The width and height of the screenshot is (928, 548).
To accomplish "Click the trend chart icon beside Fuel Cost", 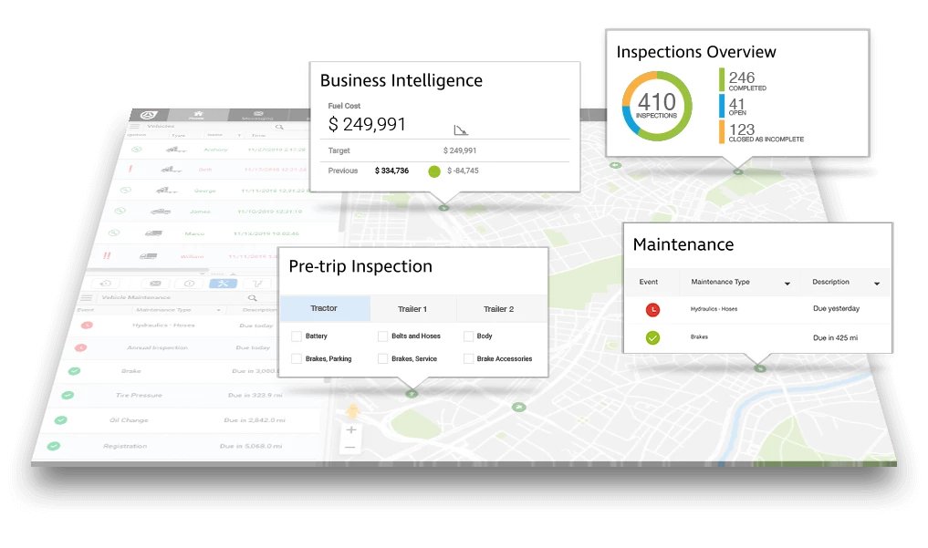I will (461, 130).
